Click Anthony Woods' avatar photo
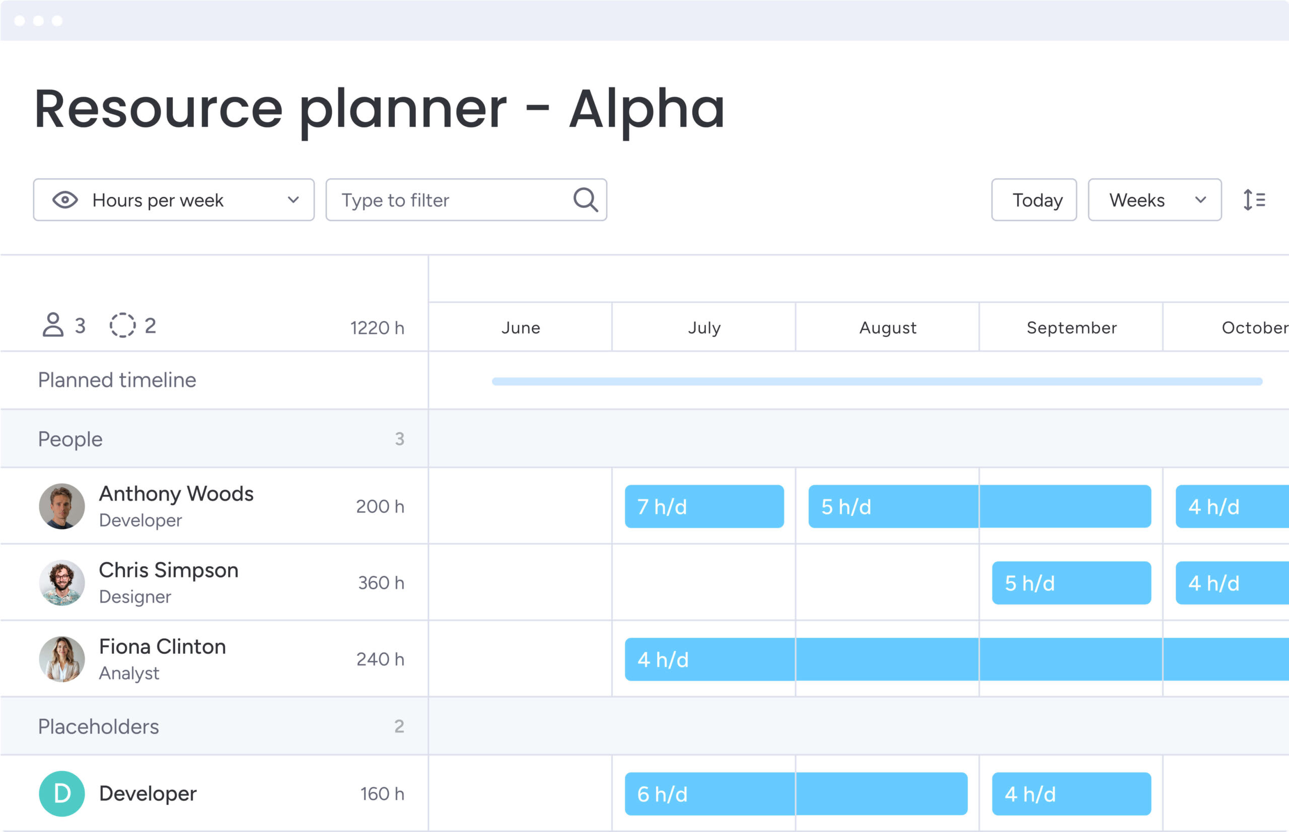Screen dimensions: 1289x832 pos(61,506)
